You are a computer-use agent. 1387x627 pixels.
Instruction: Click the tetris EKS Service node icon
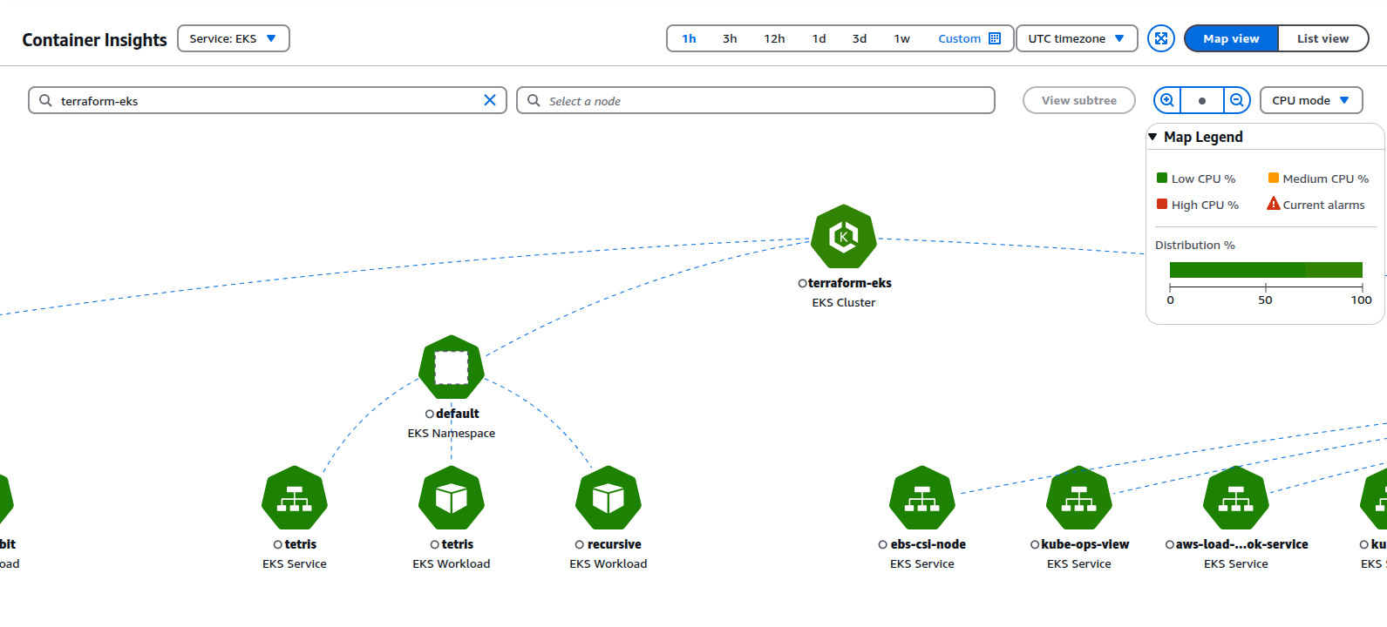(295, 498)
